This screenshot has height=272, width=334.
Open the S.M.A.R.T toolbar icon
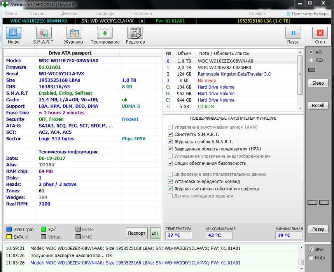coord(44,33)
